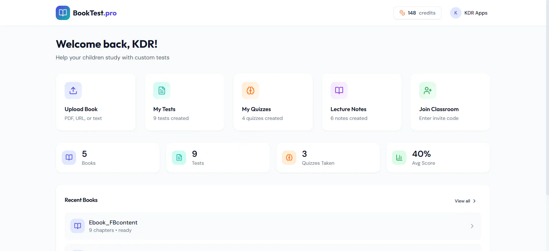Click the My Quizzes brain icon
Viewport: 549px width, 251px height.
pyautogui.click(x=250, y=91)
